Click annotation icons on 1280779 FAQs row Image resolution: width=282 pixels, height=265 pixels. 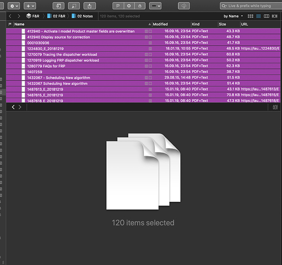pyautogui.click(x=148, y=66)
